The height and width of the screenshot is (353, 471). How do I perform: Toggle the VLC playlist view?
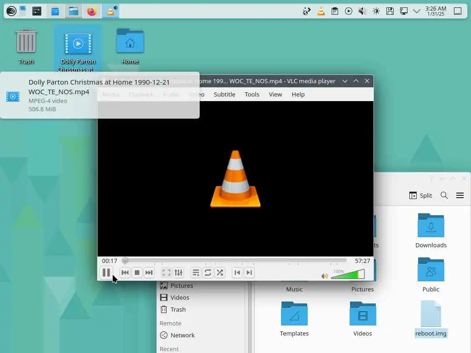195,273
